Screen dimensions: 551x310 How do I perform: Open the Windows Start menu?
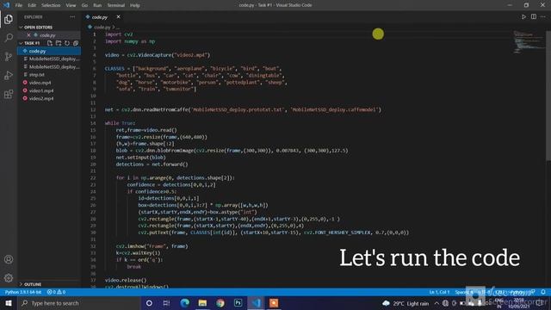pyautogui.click(x=9, y=303)
